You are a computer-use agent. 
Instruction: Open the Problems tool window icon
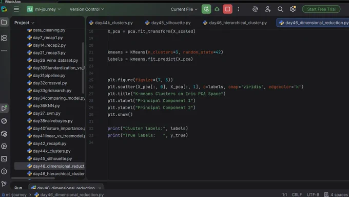coord(4,171)
